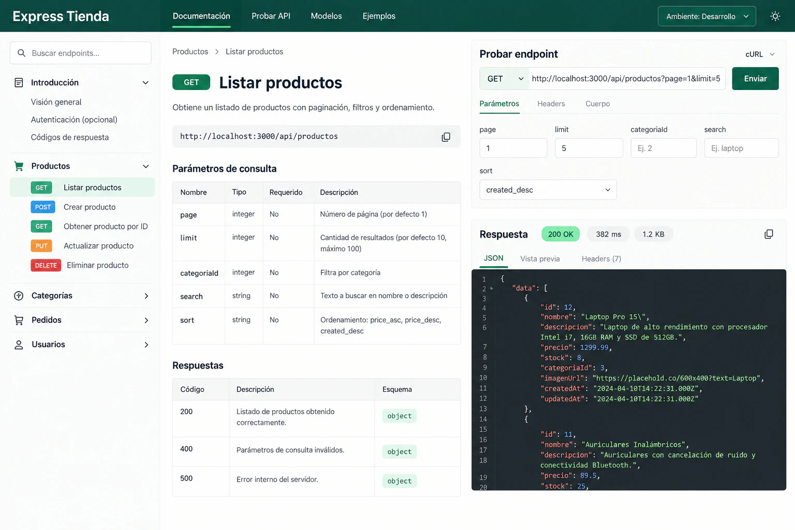
Task: Click the search magnifier icon in sidebar
Action: pos(21,53)
